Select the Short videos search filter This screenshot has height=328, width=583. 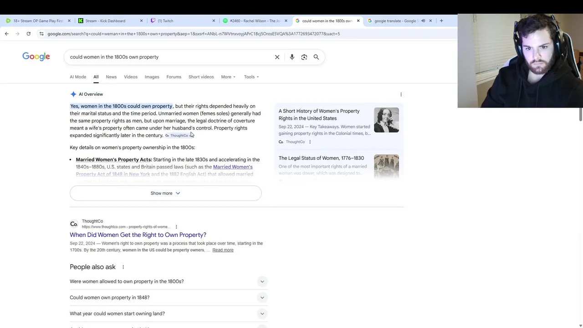pyautogui.click(x=201, y=77)
